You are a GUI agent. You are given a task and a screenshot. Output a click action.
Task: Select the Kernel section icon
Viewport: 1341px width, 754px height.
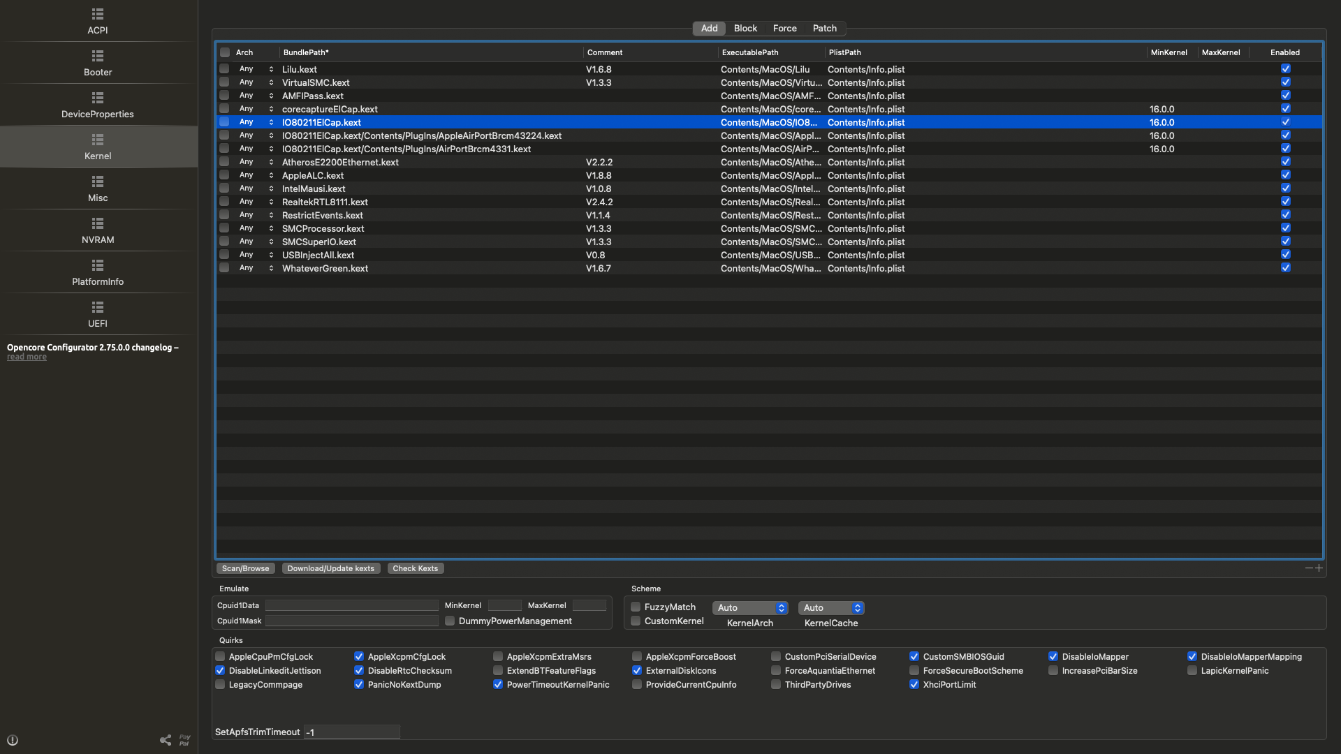(x=97, y=140)
